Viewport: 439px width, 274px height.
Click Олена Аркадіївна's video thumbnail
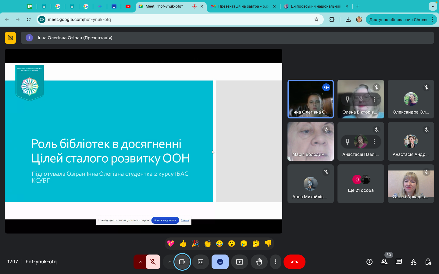pos(411,184)
